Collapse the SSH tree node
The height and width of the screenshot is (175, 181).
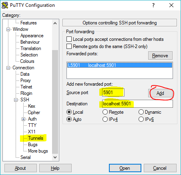16,100
